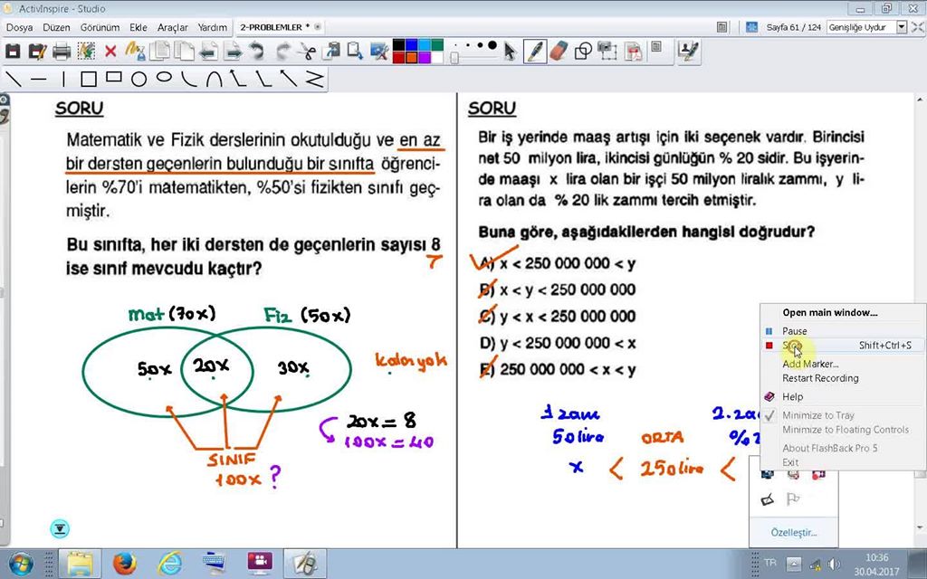This screenshot has height=579, width=927.
Task: Click the Undo arrow icon
Action: pos(256,52)
